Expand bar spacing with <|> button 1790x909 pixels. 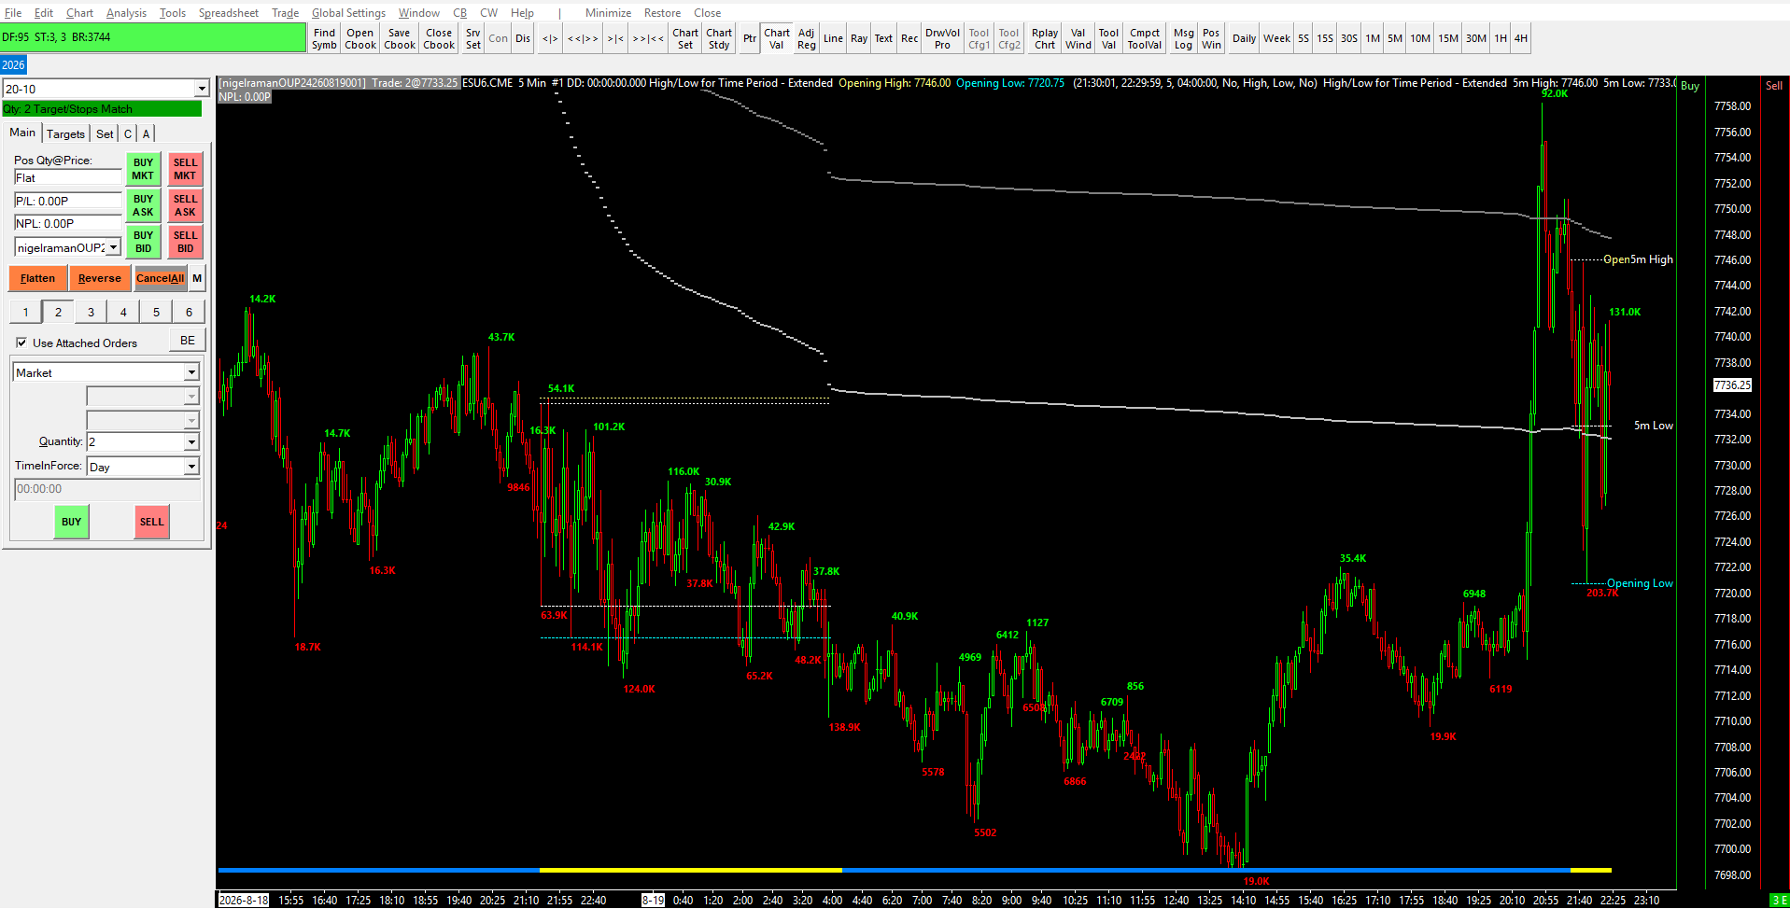tap(550, 38)
